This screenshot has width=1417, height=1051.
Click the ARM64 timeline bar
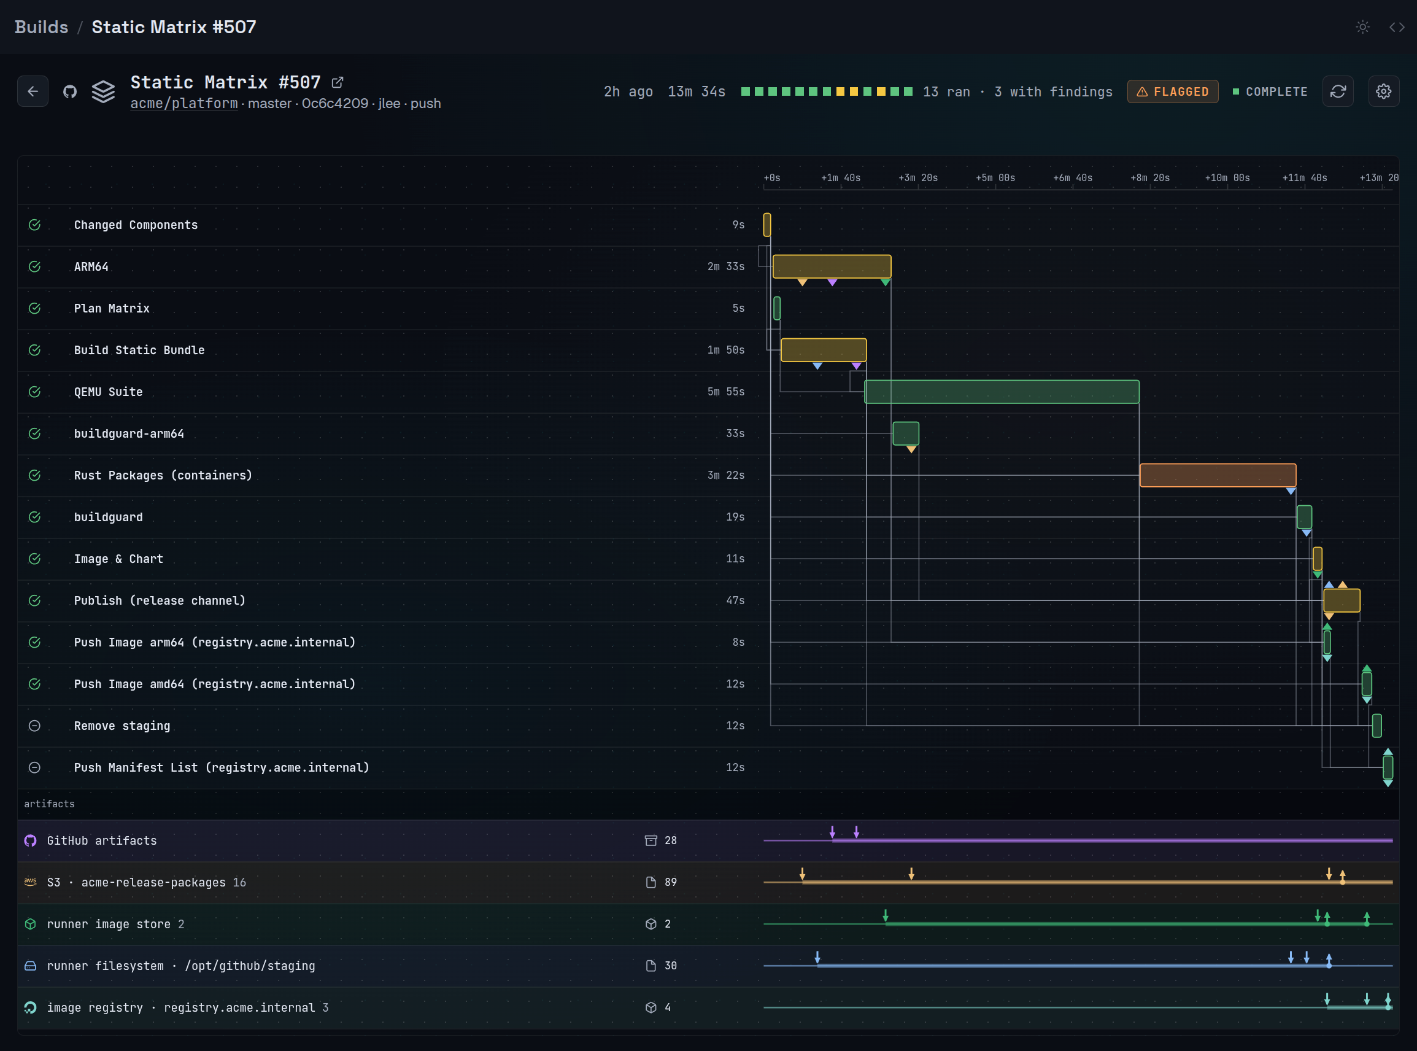tap(832, 266)
